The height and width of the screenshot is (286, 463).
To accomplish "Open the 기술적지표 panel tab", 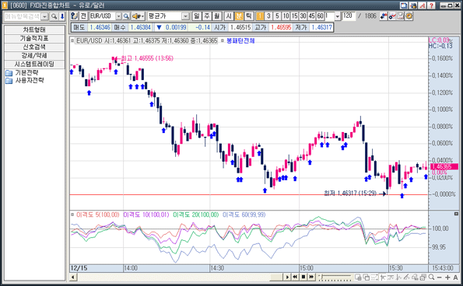I will pyautogui.click(x=34, y=38).
